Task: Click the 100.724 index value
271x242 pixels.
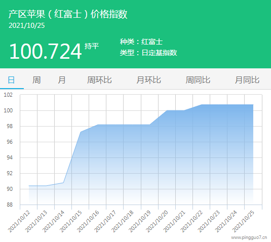Action: (x=45, y=51)
